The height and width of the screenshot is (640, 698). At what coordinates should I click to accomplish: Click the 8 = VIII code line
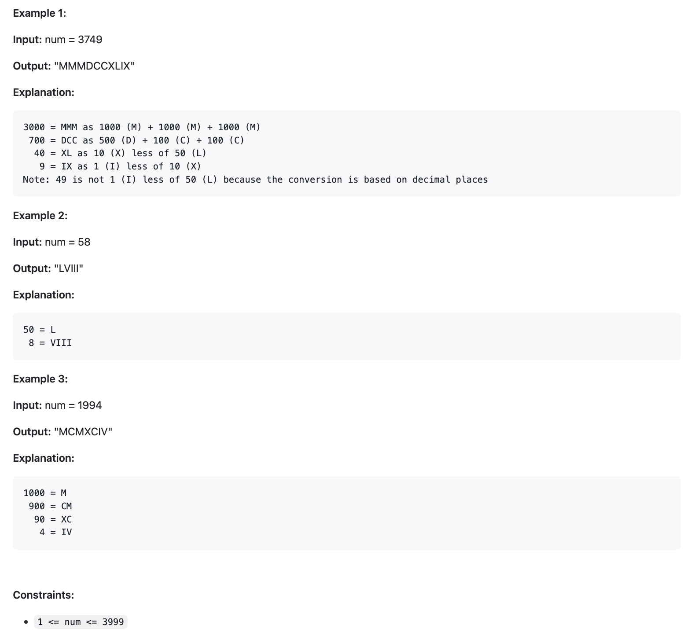(50, 343)
